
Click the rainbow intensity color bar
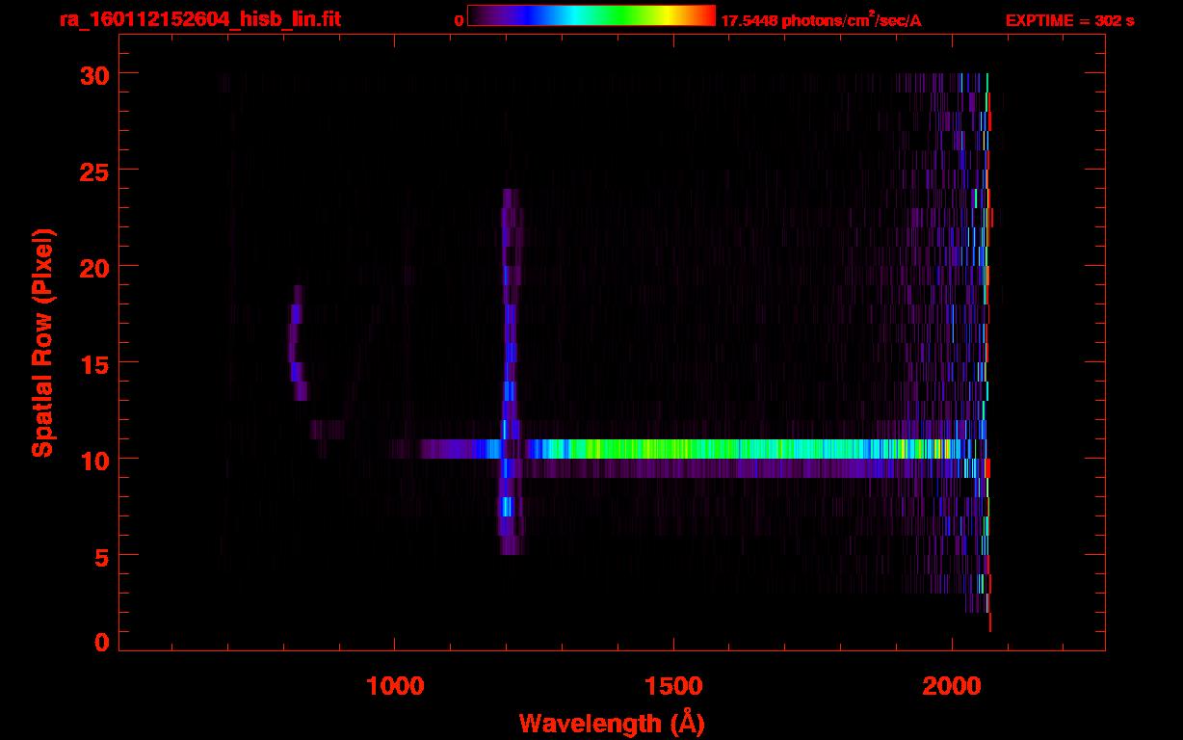(x=591, y=15)
